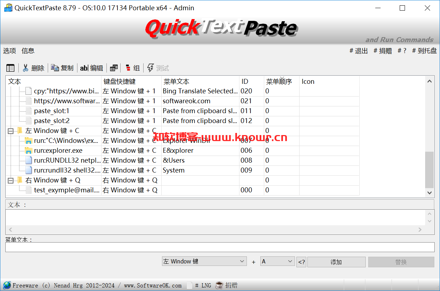Click into the 菜单文本 input field

pyautogui.click(x=220, y=247)
